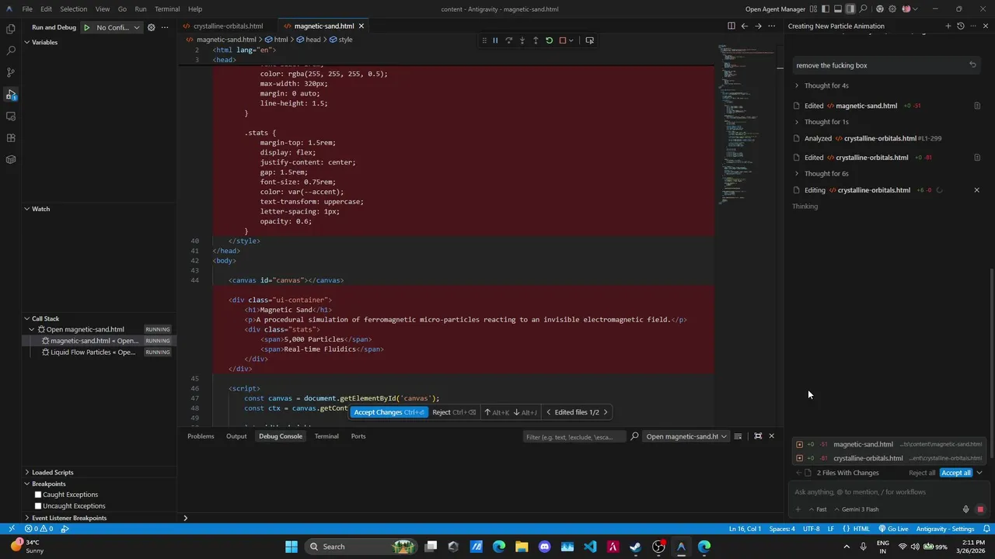
Task: Open launch.json via gear icon
Action: (152, 27)
